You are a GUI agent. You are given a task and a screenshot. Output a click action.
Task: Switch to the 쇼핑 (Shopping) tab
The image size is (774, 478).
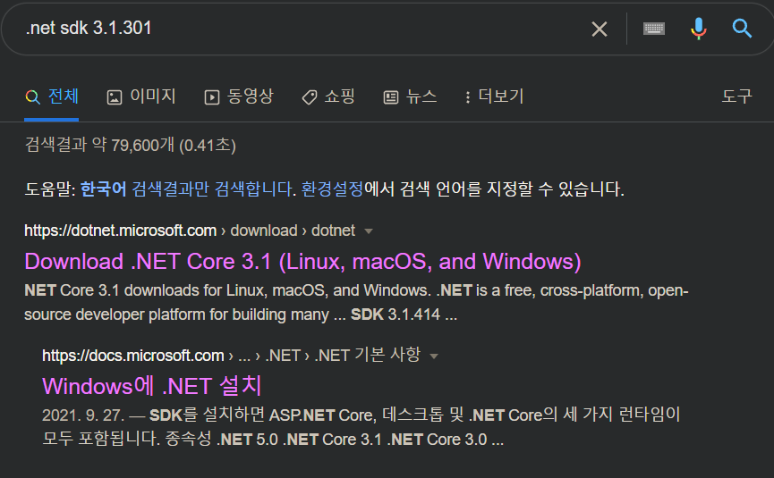tap(328, 96)
